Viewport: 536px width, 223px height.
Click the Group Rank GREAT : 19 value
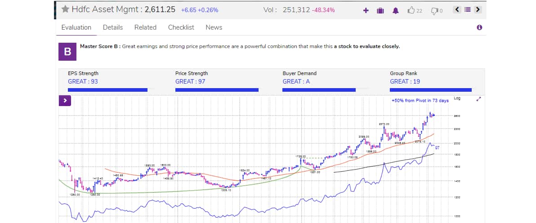pos(405,81)
